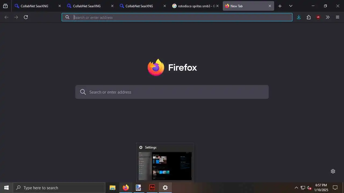
Task: Click the Firefox taskbar icon
Action: (126, 188)
